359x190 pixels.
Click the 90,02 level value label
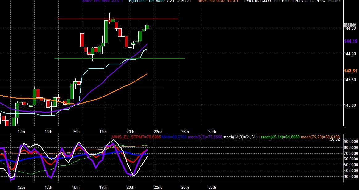point(335,139)
